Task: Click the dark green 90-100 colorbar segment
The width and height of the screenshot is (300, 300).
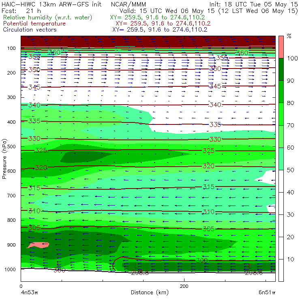Action: (x=281, y=69)
